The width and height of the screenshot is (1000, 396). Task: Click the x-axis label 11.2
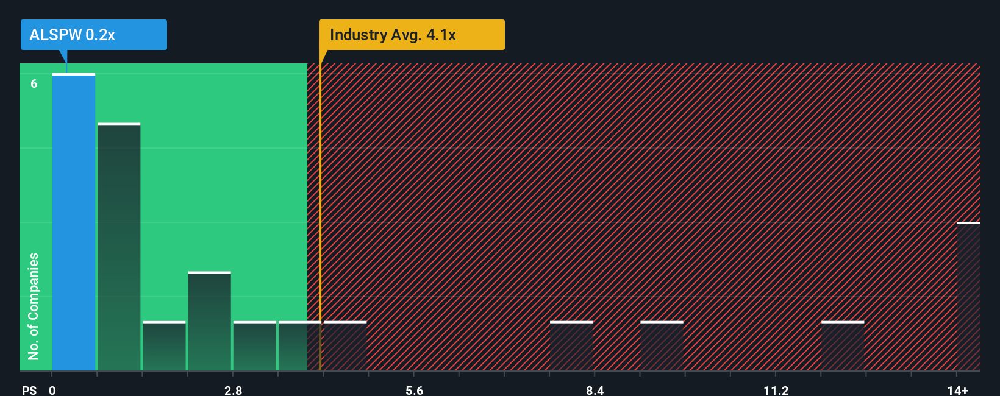pos(776,390)
